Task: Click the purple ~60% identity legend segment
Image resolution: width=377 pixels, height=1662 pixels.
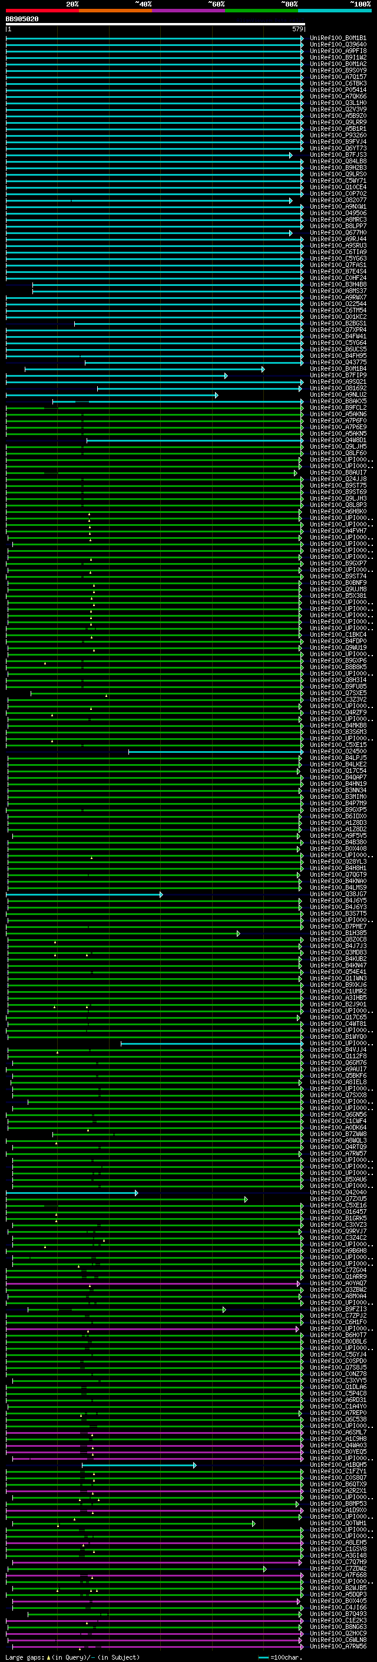Action: point(189,11)
